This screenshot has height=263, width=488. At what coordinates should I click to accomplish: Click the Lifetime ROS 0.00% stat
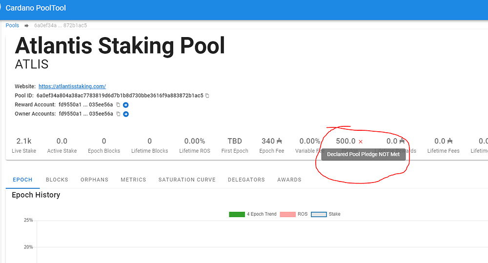(x=195, y=145)
